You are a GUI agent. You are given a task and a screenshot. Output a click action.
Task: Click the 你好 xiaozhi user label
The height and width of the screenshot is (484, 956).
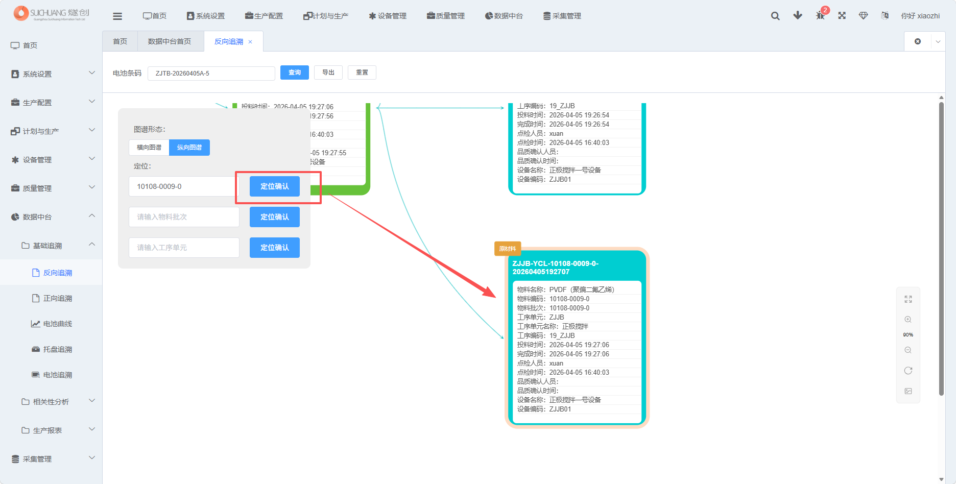920,16
